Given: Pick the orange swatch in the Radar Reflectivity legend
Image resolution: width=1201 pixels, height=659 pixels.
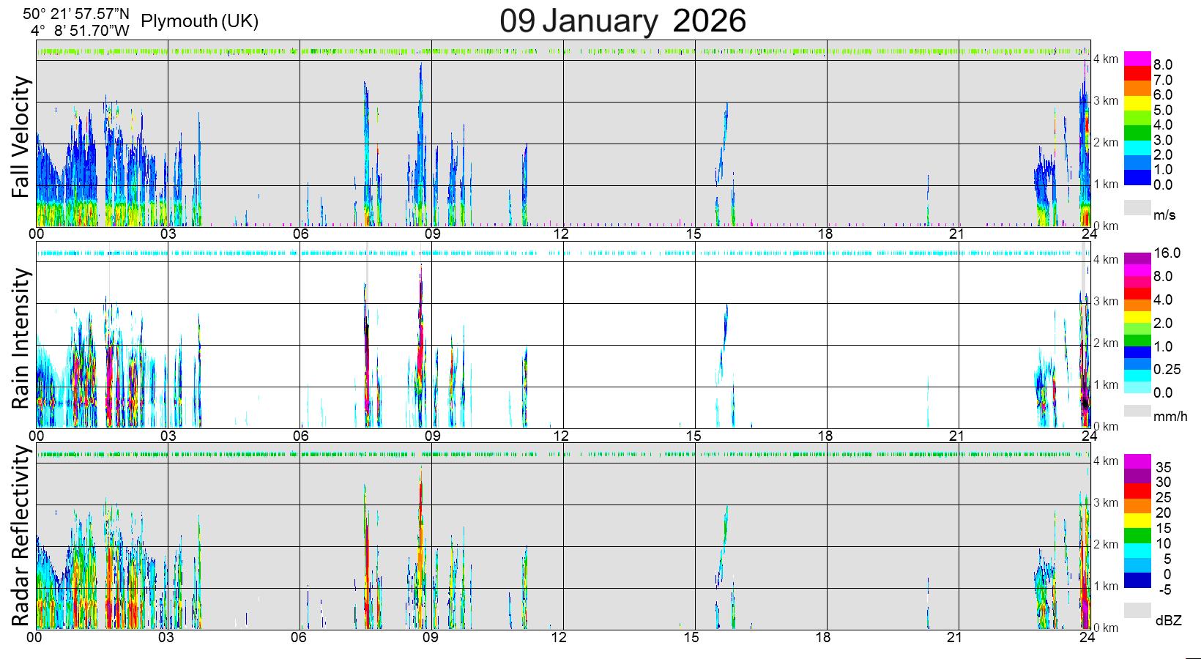Looking at the screenshot, I should (1137, 506).
